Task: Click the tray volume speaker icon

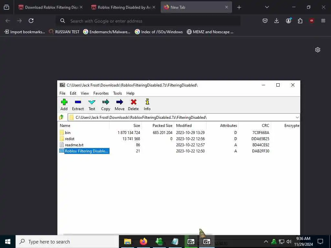Action: click(289, 242)
